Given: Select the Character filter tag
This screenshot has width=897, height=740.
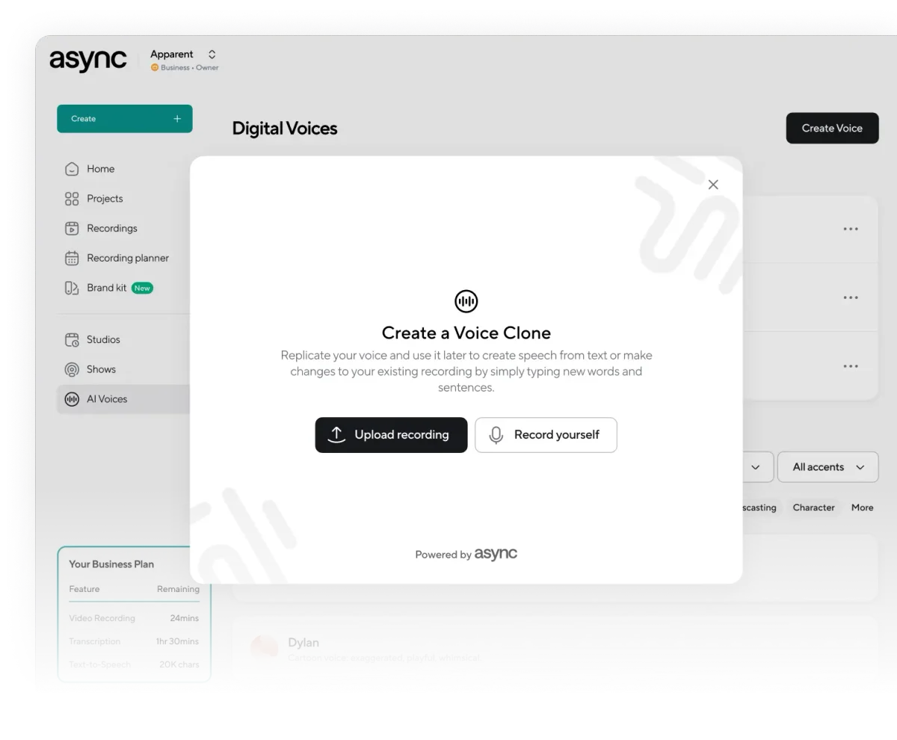Looking at the screenshot, I should [x=813, y=508].
